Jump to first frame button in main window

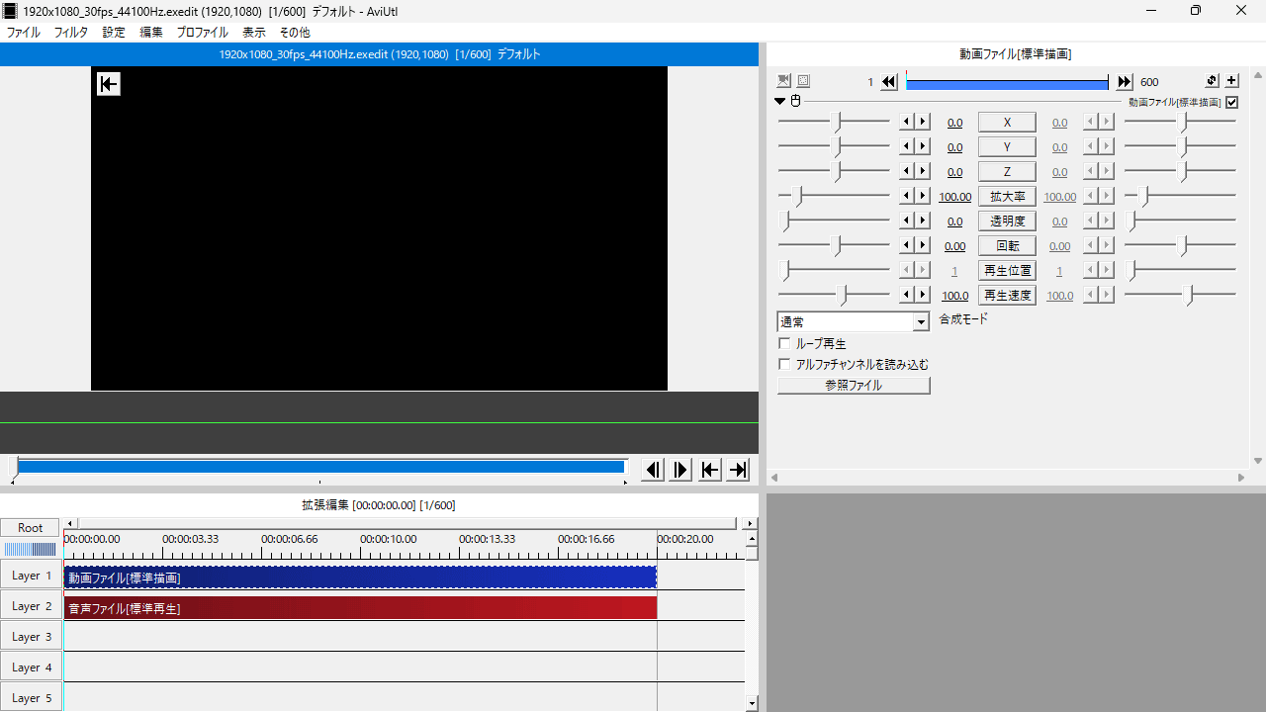(x=710, y=470)
